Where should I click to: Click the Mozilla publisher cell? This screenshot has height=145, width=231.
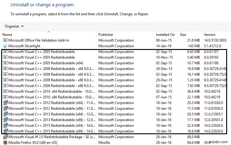coord(104,143)
